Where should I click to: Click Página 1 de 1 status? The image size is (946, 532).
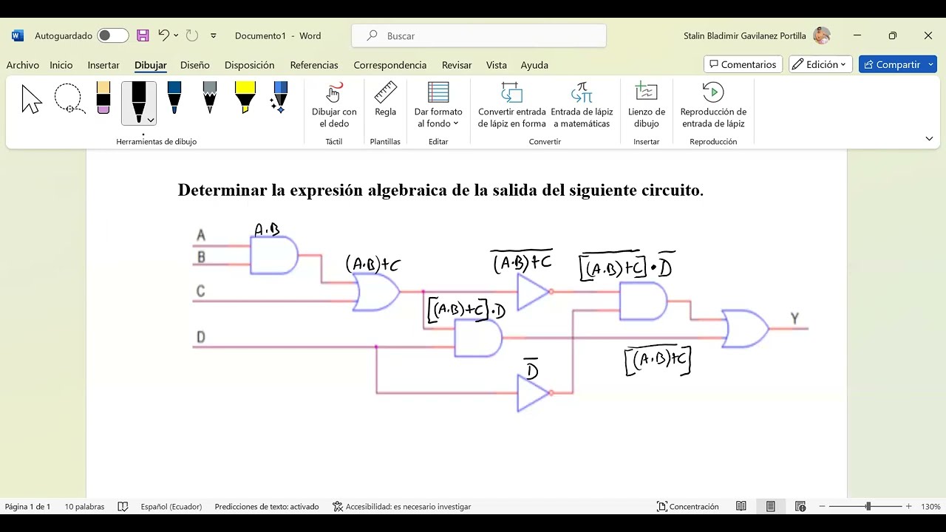point(27,507)
